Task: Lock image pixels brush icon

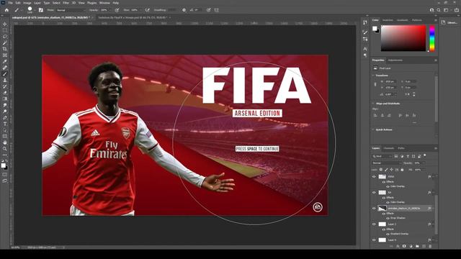Action: tap(386, 170)
